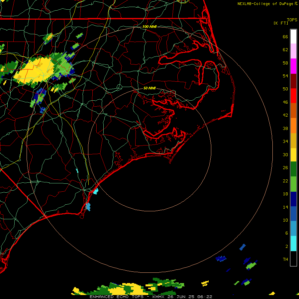This screenshot has width=299, height=299.
Task: Click the "42" legend value
Action: 285,115
